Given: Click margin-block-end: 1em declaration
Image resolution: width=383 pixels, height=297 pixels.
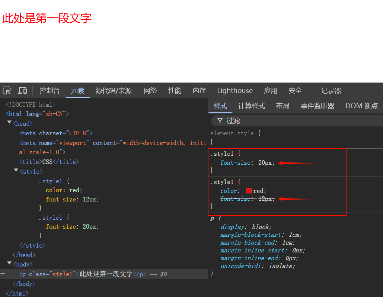Looking at the screenshot, I should pyautogui.click(x=258, y=243).
